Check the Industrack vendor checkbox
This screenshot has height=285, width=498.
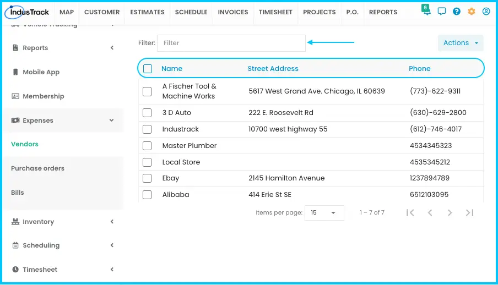click(147, 129)
